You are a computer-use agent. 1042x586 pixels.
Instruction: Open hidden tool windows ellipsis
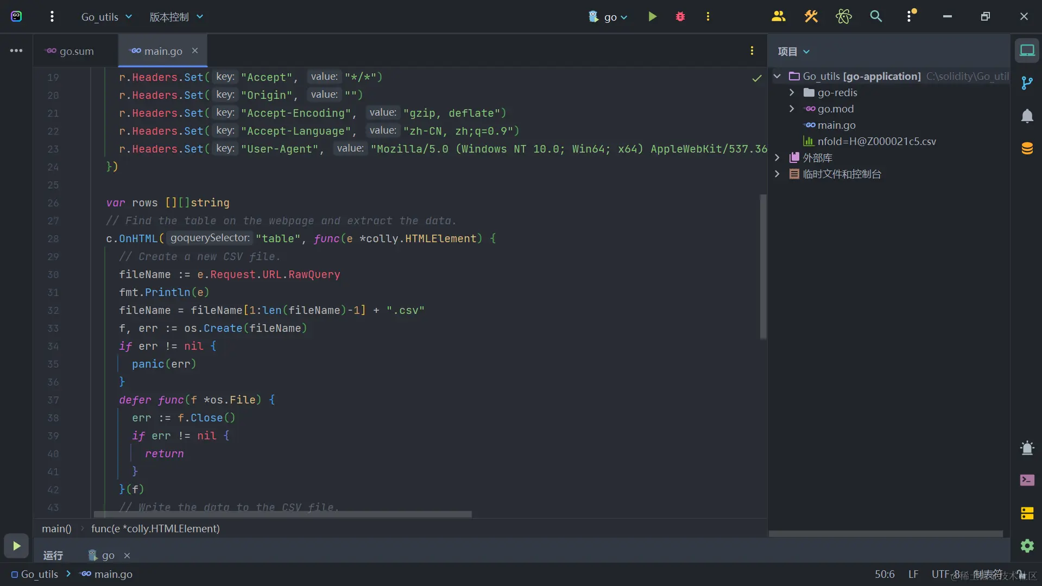coord(16,51)
